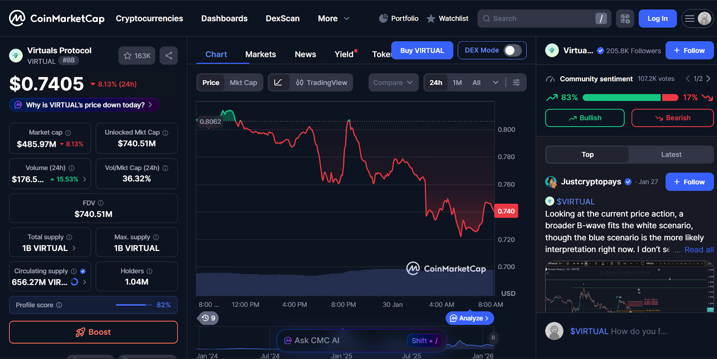Screen dimensions: 717x359
Task: Open the hamburger profile menu
Action: click(697, 18)
